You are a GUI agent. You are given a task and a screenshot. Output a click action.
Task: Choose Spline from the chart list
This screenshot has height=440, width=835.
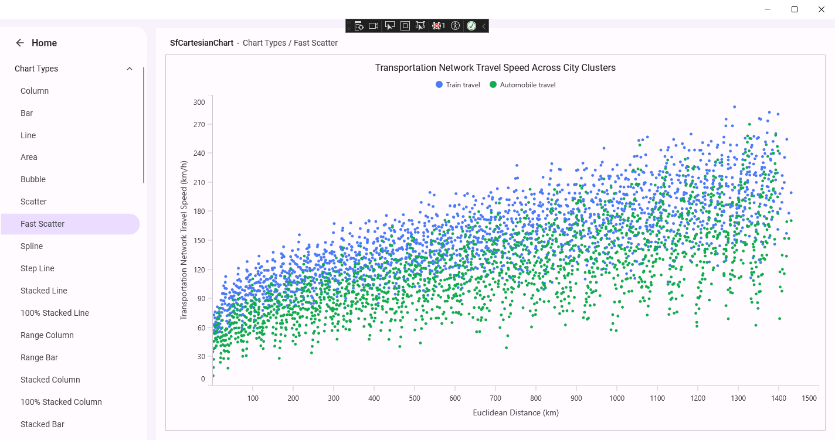tap(32, 246)
